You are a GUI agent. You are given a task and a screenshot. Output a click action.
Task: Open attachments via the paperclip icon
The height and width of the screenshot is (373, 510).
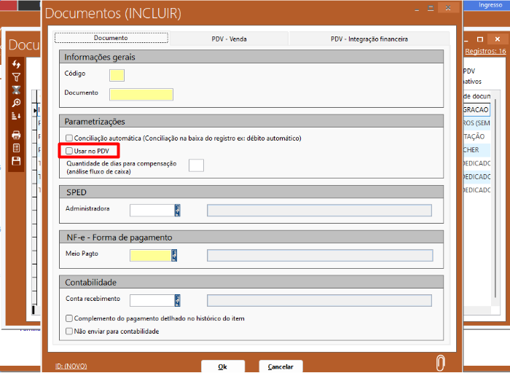pos(439,363)
